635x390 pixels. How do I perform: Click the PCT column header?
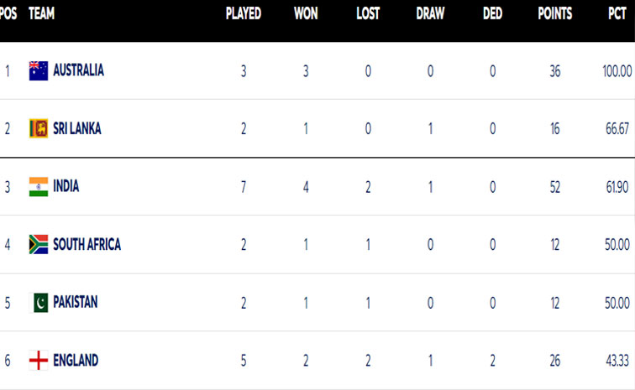[617, 13]
